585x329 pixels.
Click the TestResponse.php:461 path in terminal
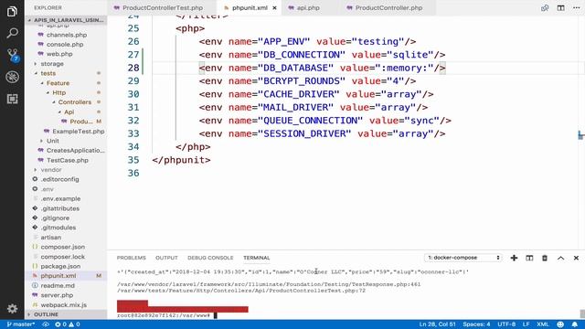pos(269,284)
